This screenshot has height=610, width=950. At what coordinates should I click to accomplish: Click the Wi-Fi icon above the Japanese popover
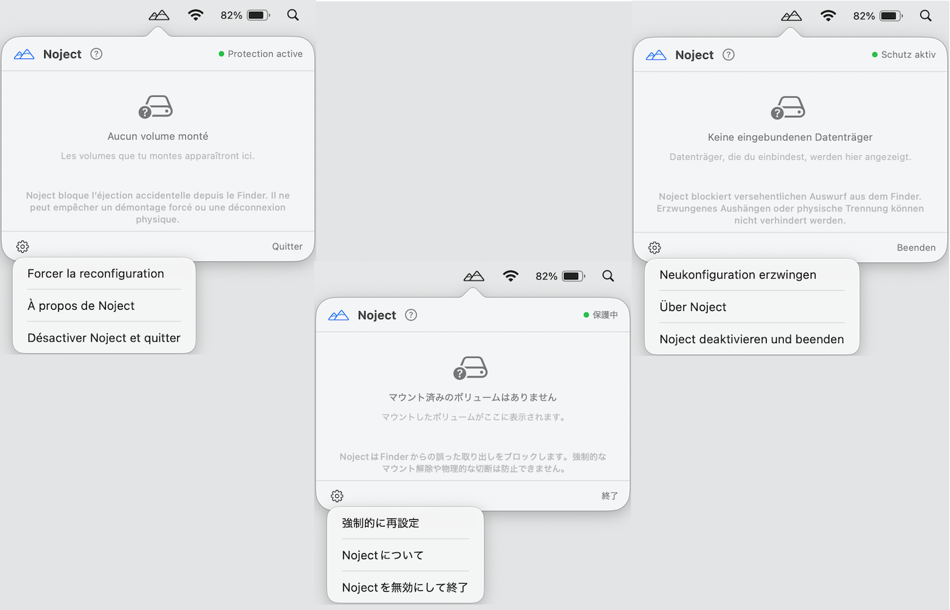click(511, 276)
